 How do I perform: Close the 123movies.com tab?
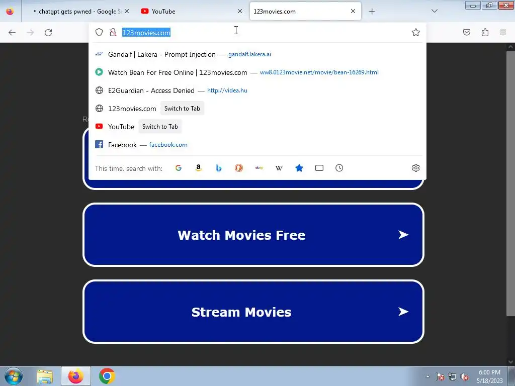click(353, 11)
